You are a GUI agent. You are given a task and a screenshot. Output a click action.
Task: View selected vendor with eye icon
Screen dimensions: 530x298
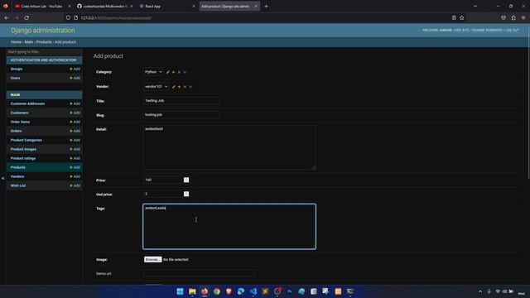(x=190, y=87)
